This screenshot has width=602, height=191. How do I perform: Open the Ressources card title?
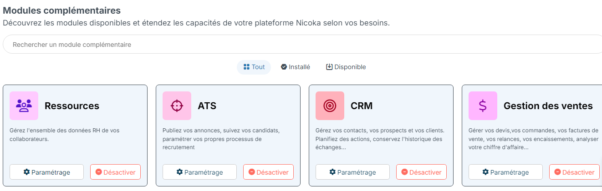point(72,106)
